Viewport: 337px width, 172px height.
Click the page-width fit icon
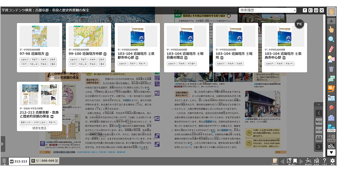click(319, 138)
